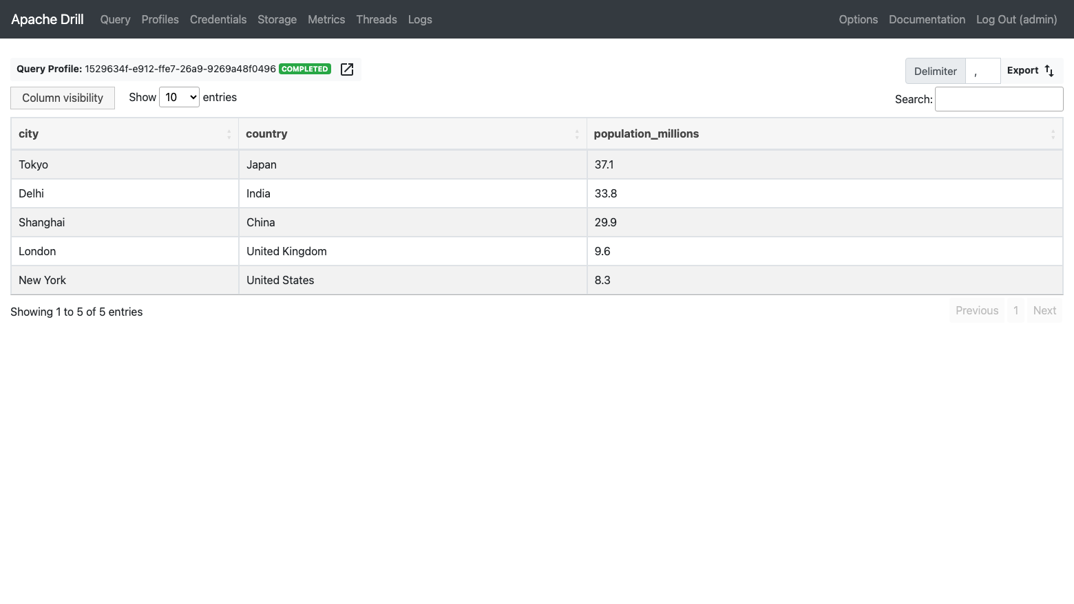This screenshot has height=604, width=1074.
Task: Click the Export button
Action: pyautogui.click(x=1031, y=71)
